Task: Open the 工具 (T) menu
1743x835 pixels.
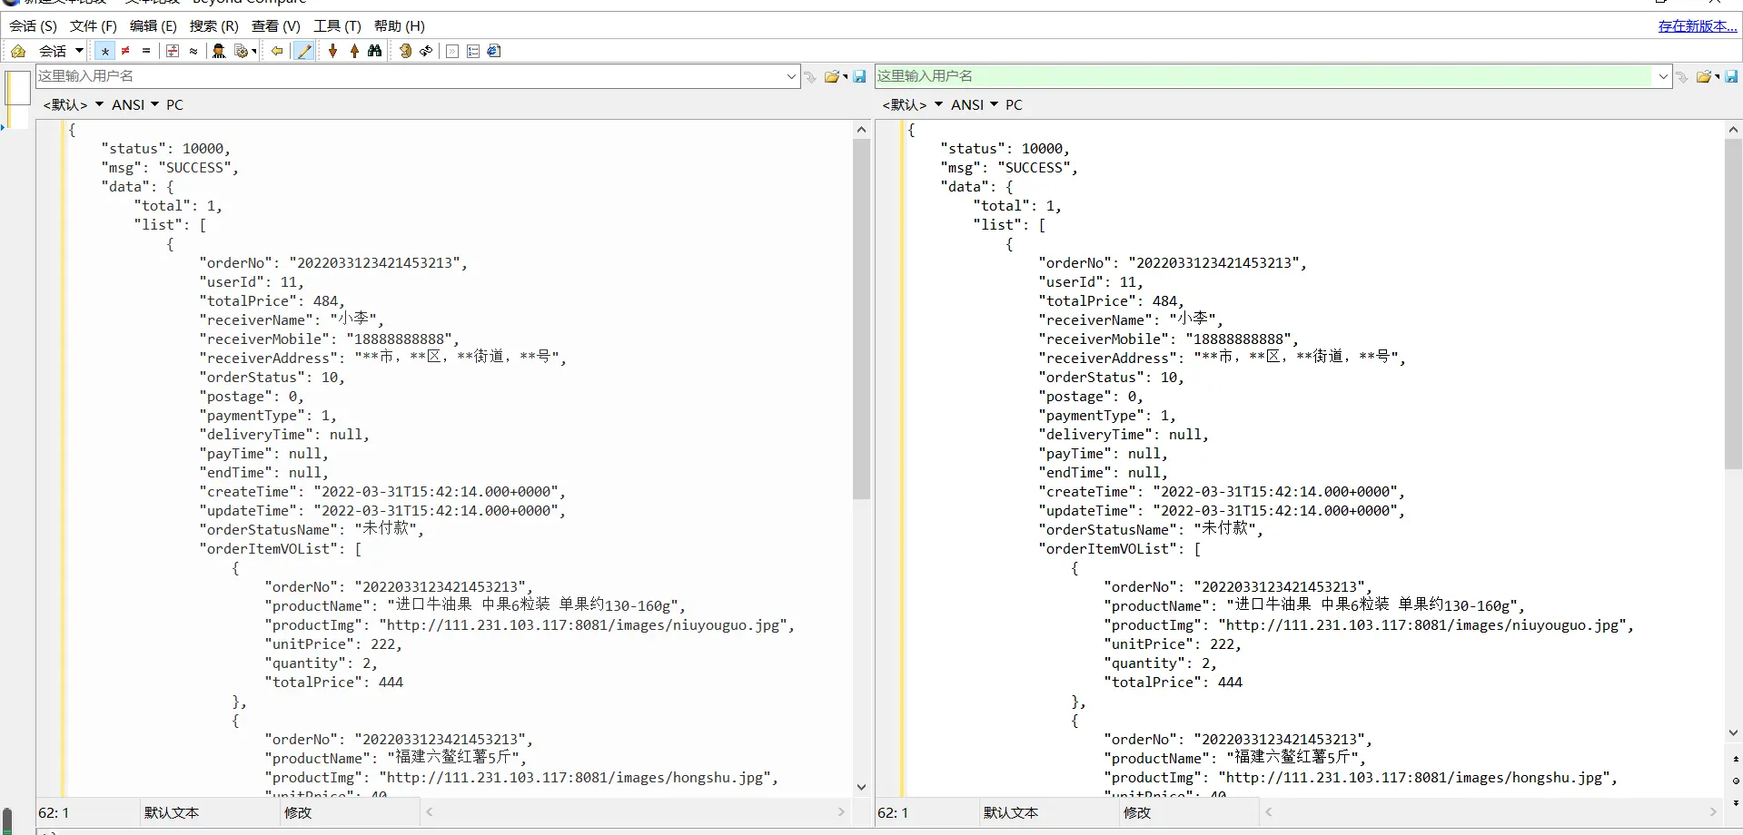Action: pyautogui.click(x=337, y=25)
